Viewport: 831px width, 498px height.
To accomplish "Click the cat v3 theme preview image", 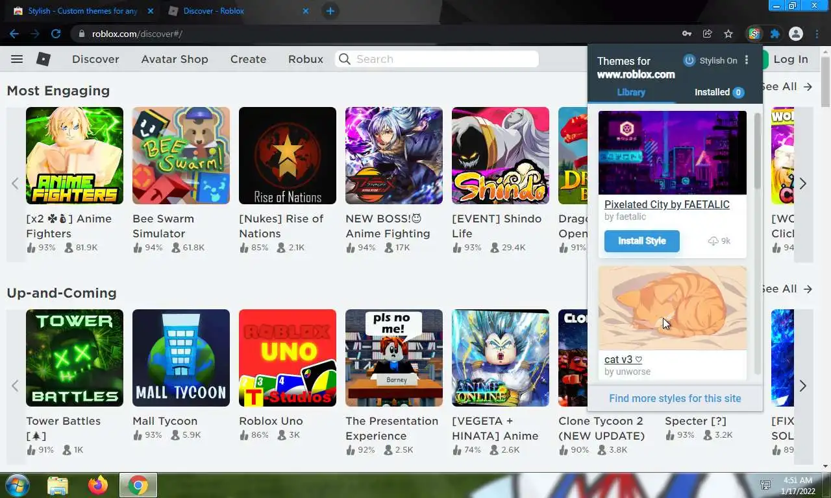I will pos(672,308).
